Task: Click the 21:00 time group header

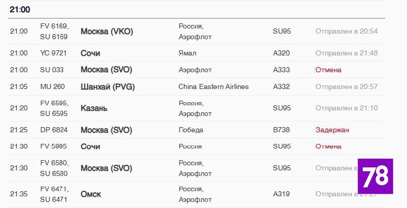Action: [x=20, y=10]
